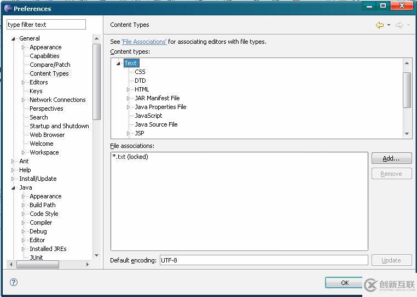Click content types list scroll up arrow
This screenshot has width=417, height=297.
coord(407,63)
